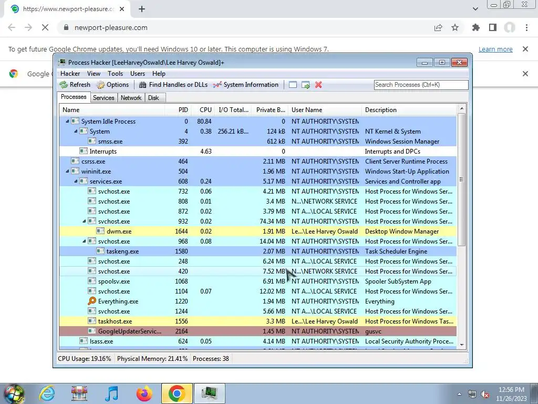This screenshot has height=404, width=538.
Task: Collapse svchost.exe PID 968 node
Action: 85,241
